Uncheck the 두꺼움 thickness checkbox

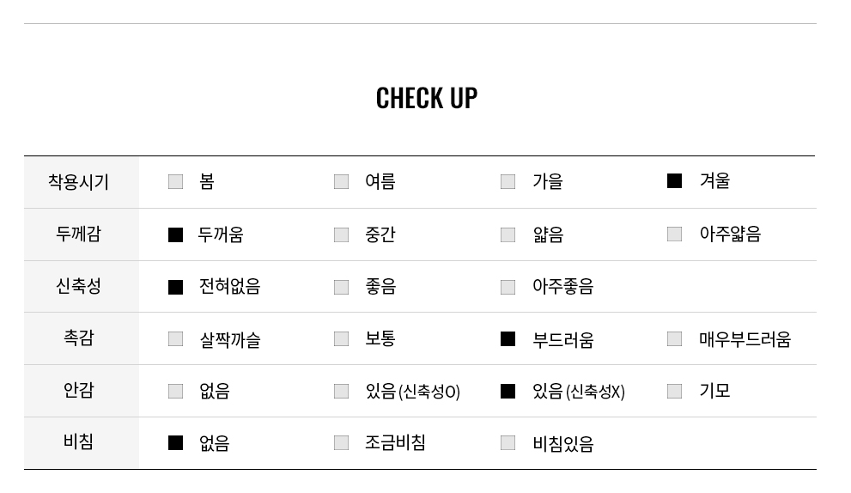point(175,234)
